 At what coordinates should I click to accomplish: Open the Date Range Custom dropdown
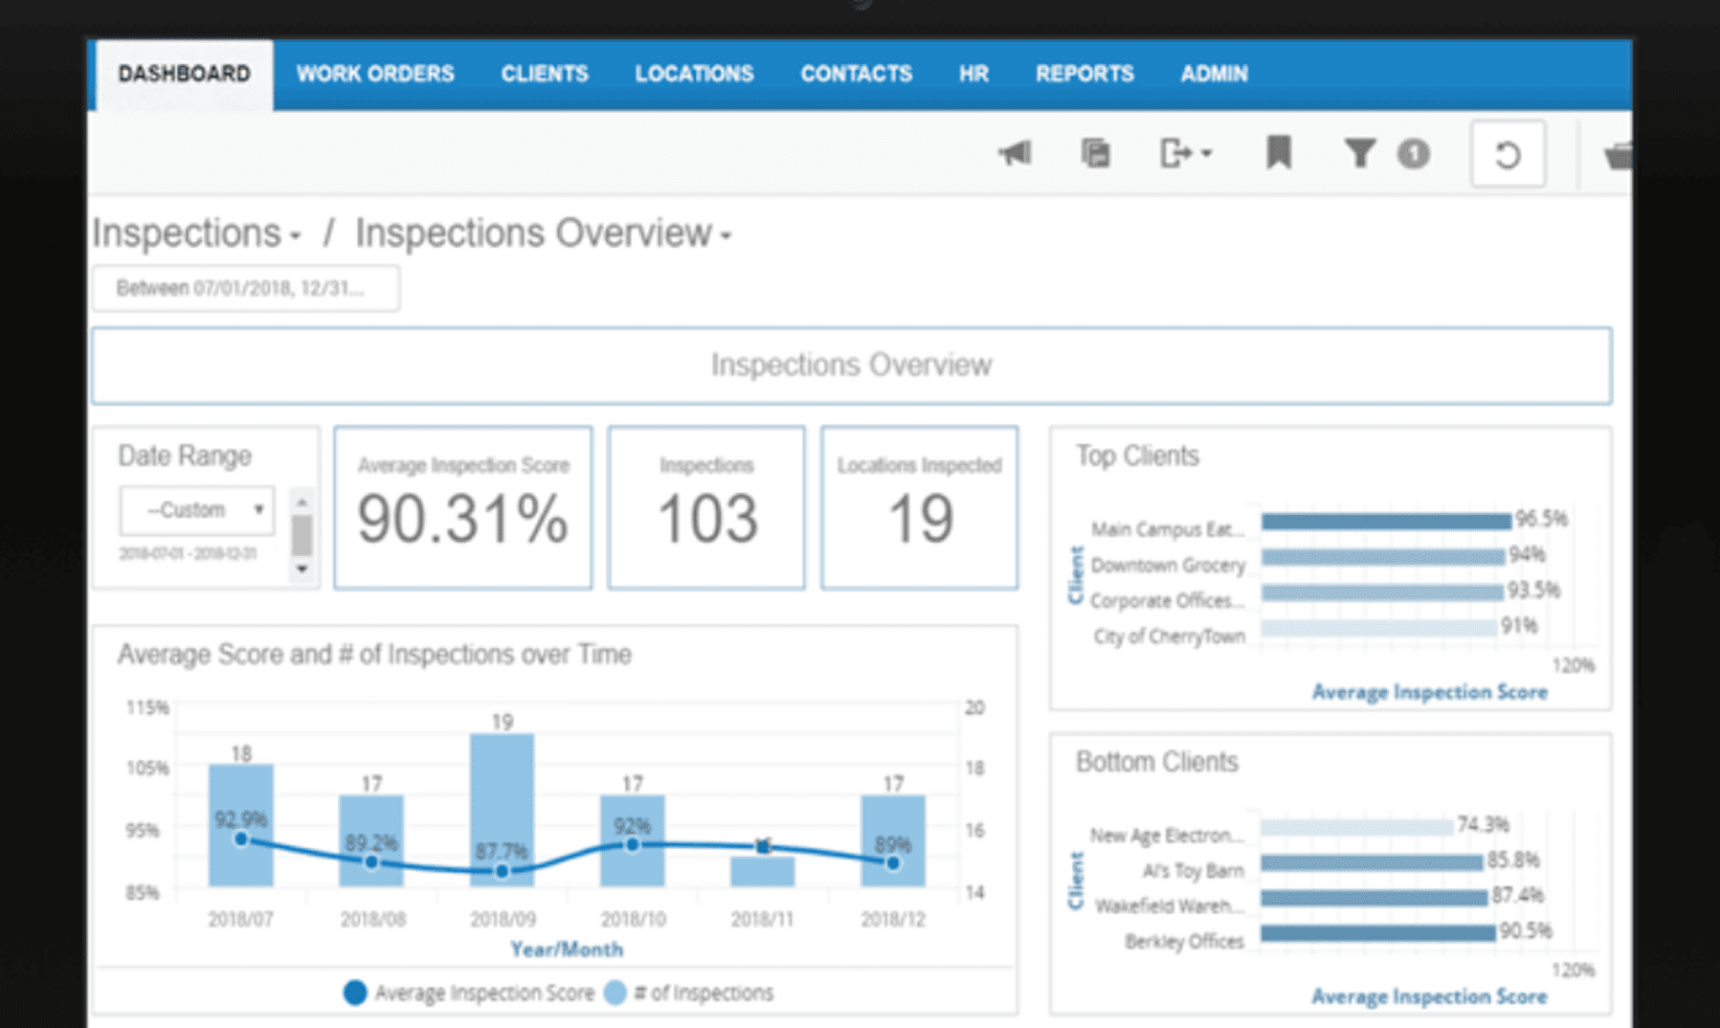tap(196, 510)
